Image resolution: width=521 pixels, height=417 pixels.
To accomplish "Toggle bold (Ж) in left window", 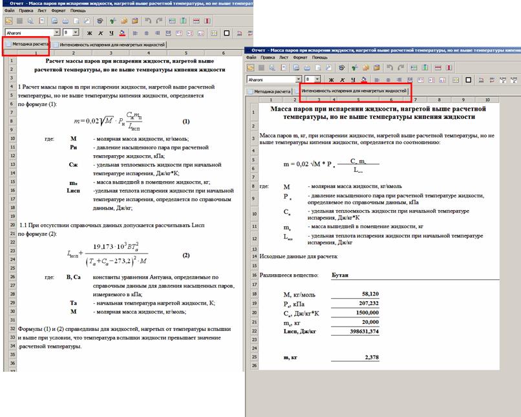I will [x=90, y=32].
